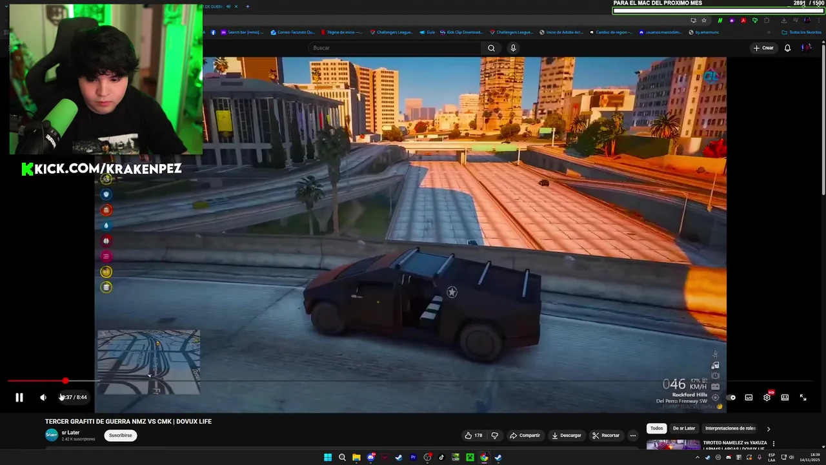Click the video title TERCER GRAFITI DE GUERRA
826x465 pixels.
pyautogui.click(x=128, y=422)
